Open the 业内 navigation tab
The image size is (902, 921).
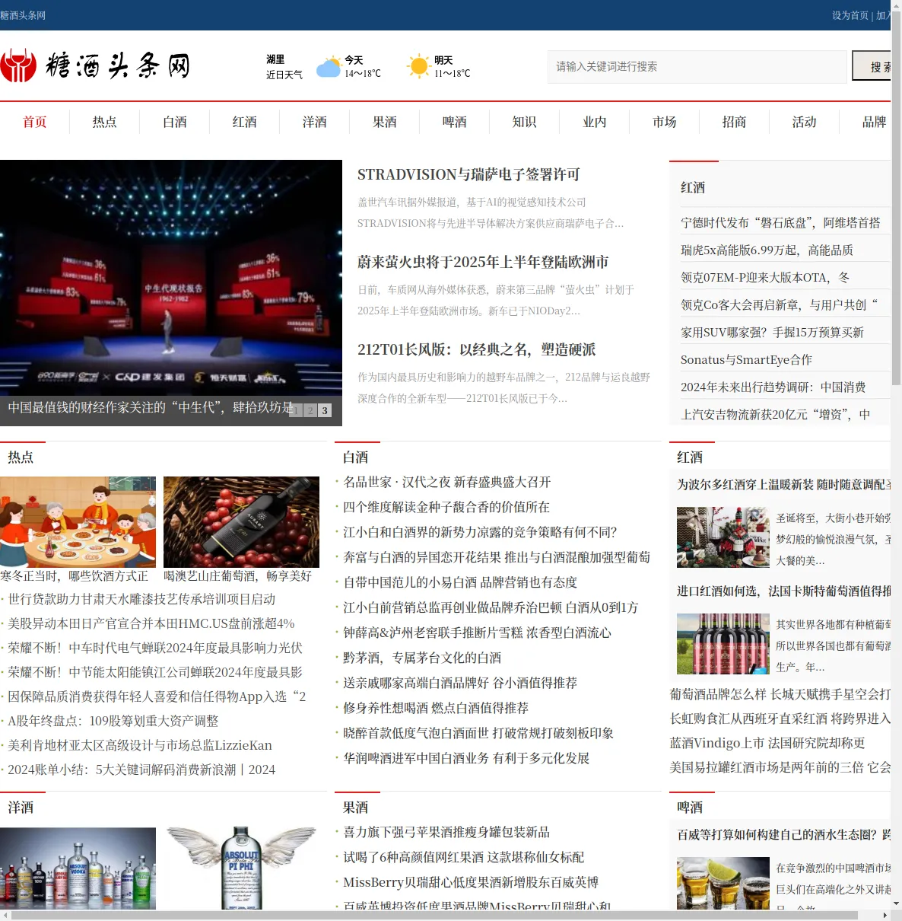(x=595, y=122)
